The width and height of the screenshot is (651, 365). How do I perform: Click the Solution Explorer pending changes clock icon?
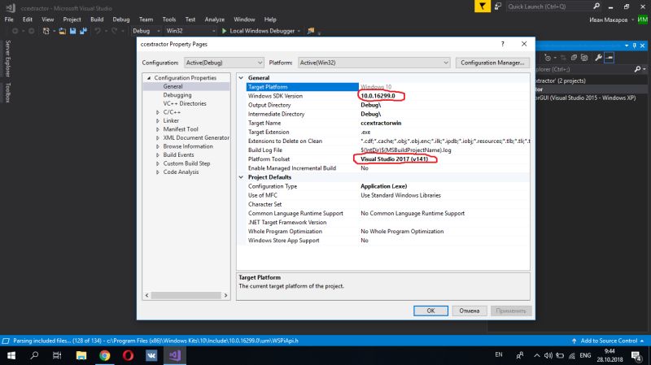pos(548,58)
